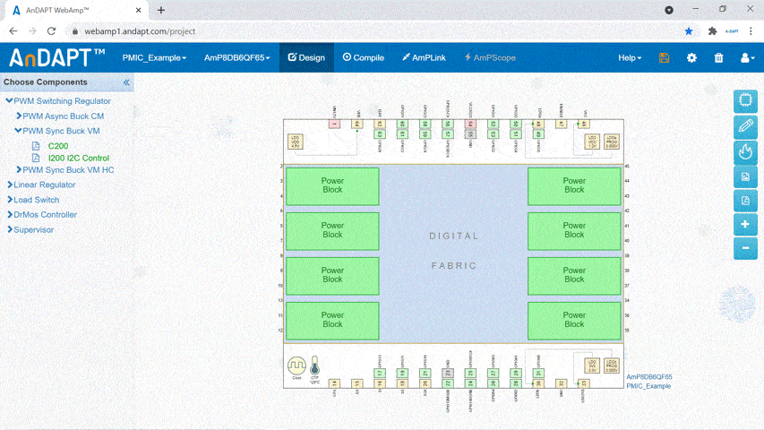Reload the webamp page
The height and width of the screenshot is (430, 764).
click(51, 31)
